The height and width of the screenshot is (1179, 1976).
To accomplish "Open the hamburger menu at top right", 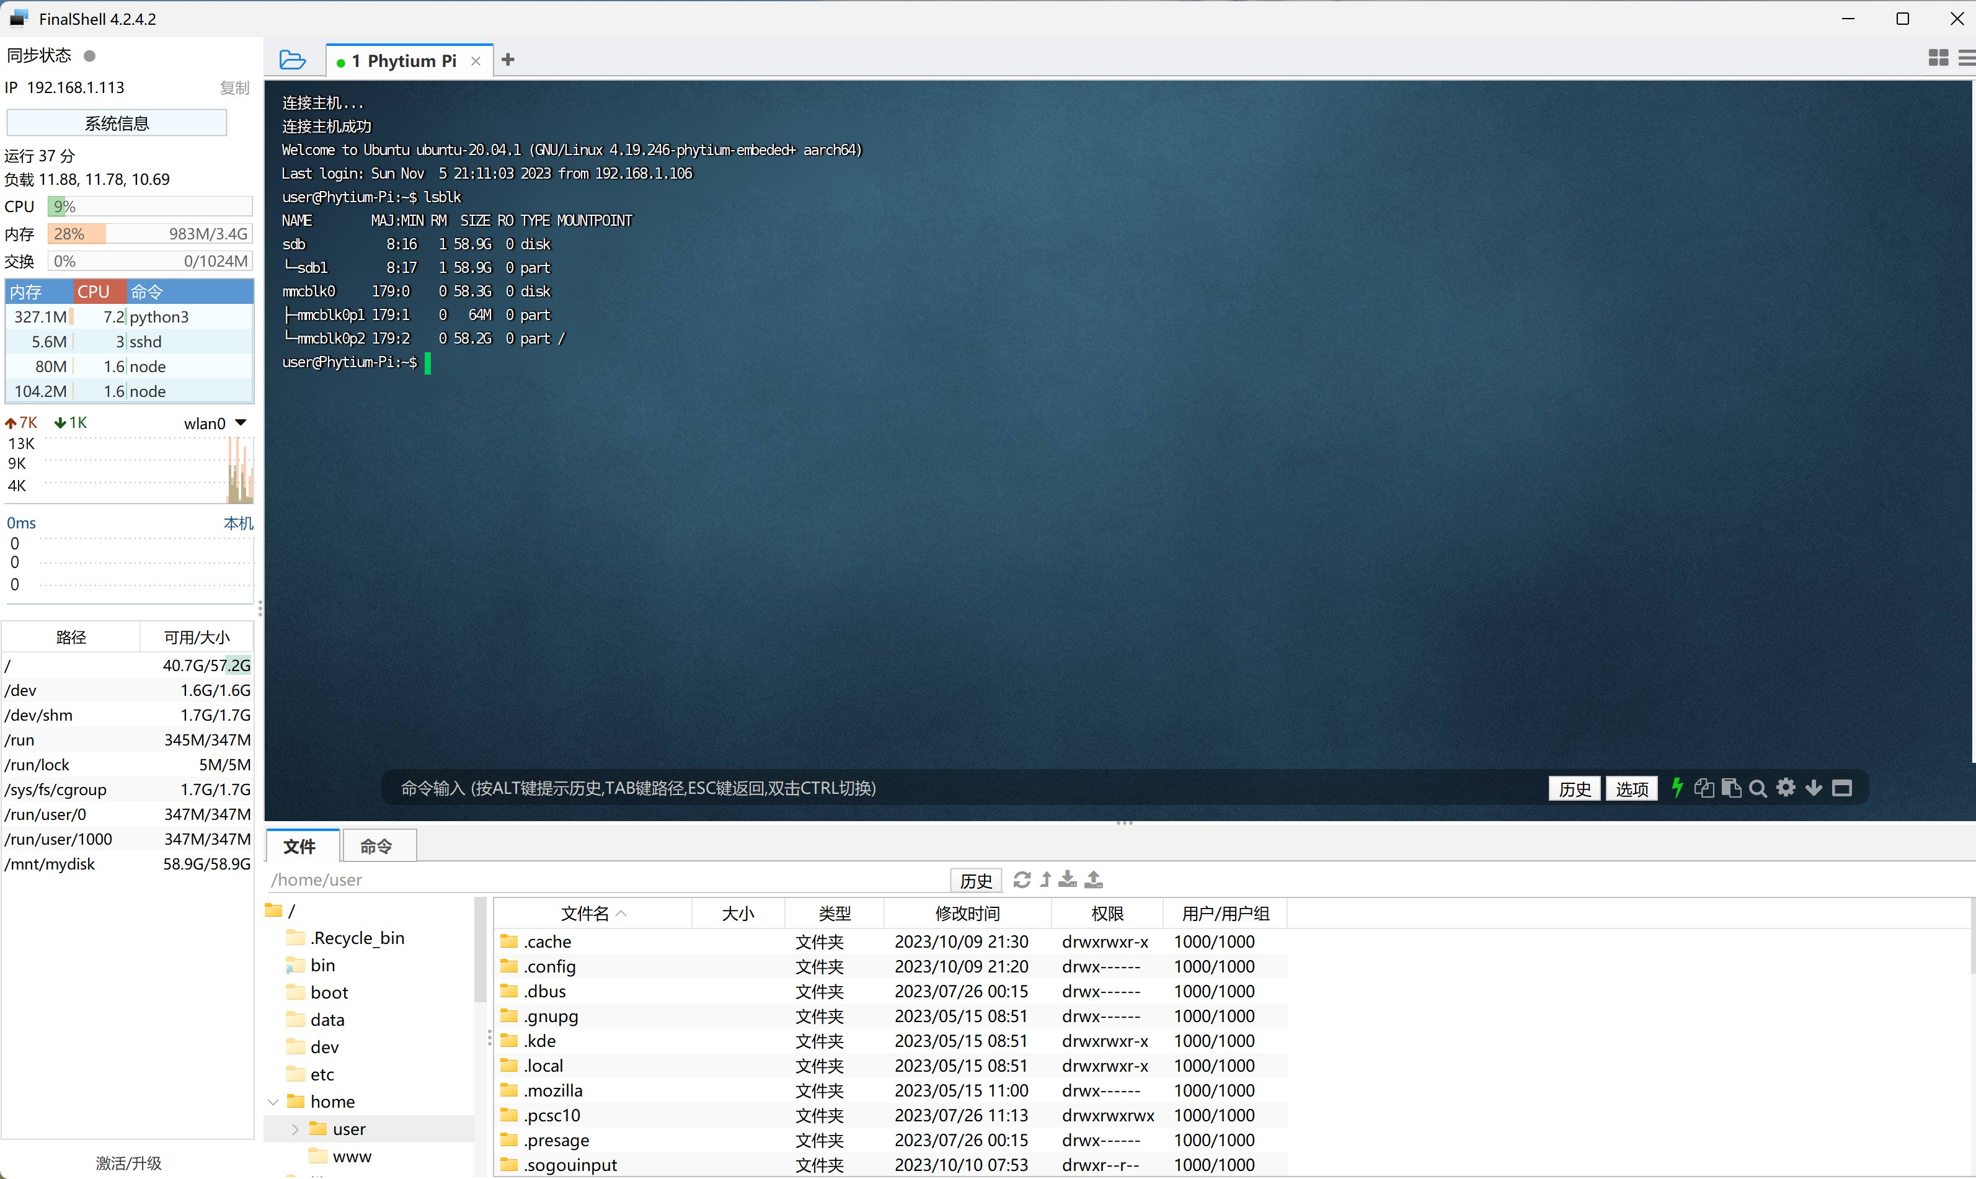I will [x=1967, y=58].
